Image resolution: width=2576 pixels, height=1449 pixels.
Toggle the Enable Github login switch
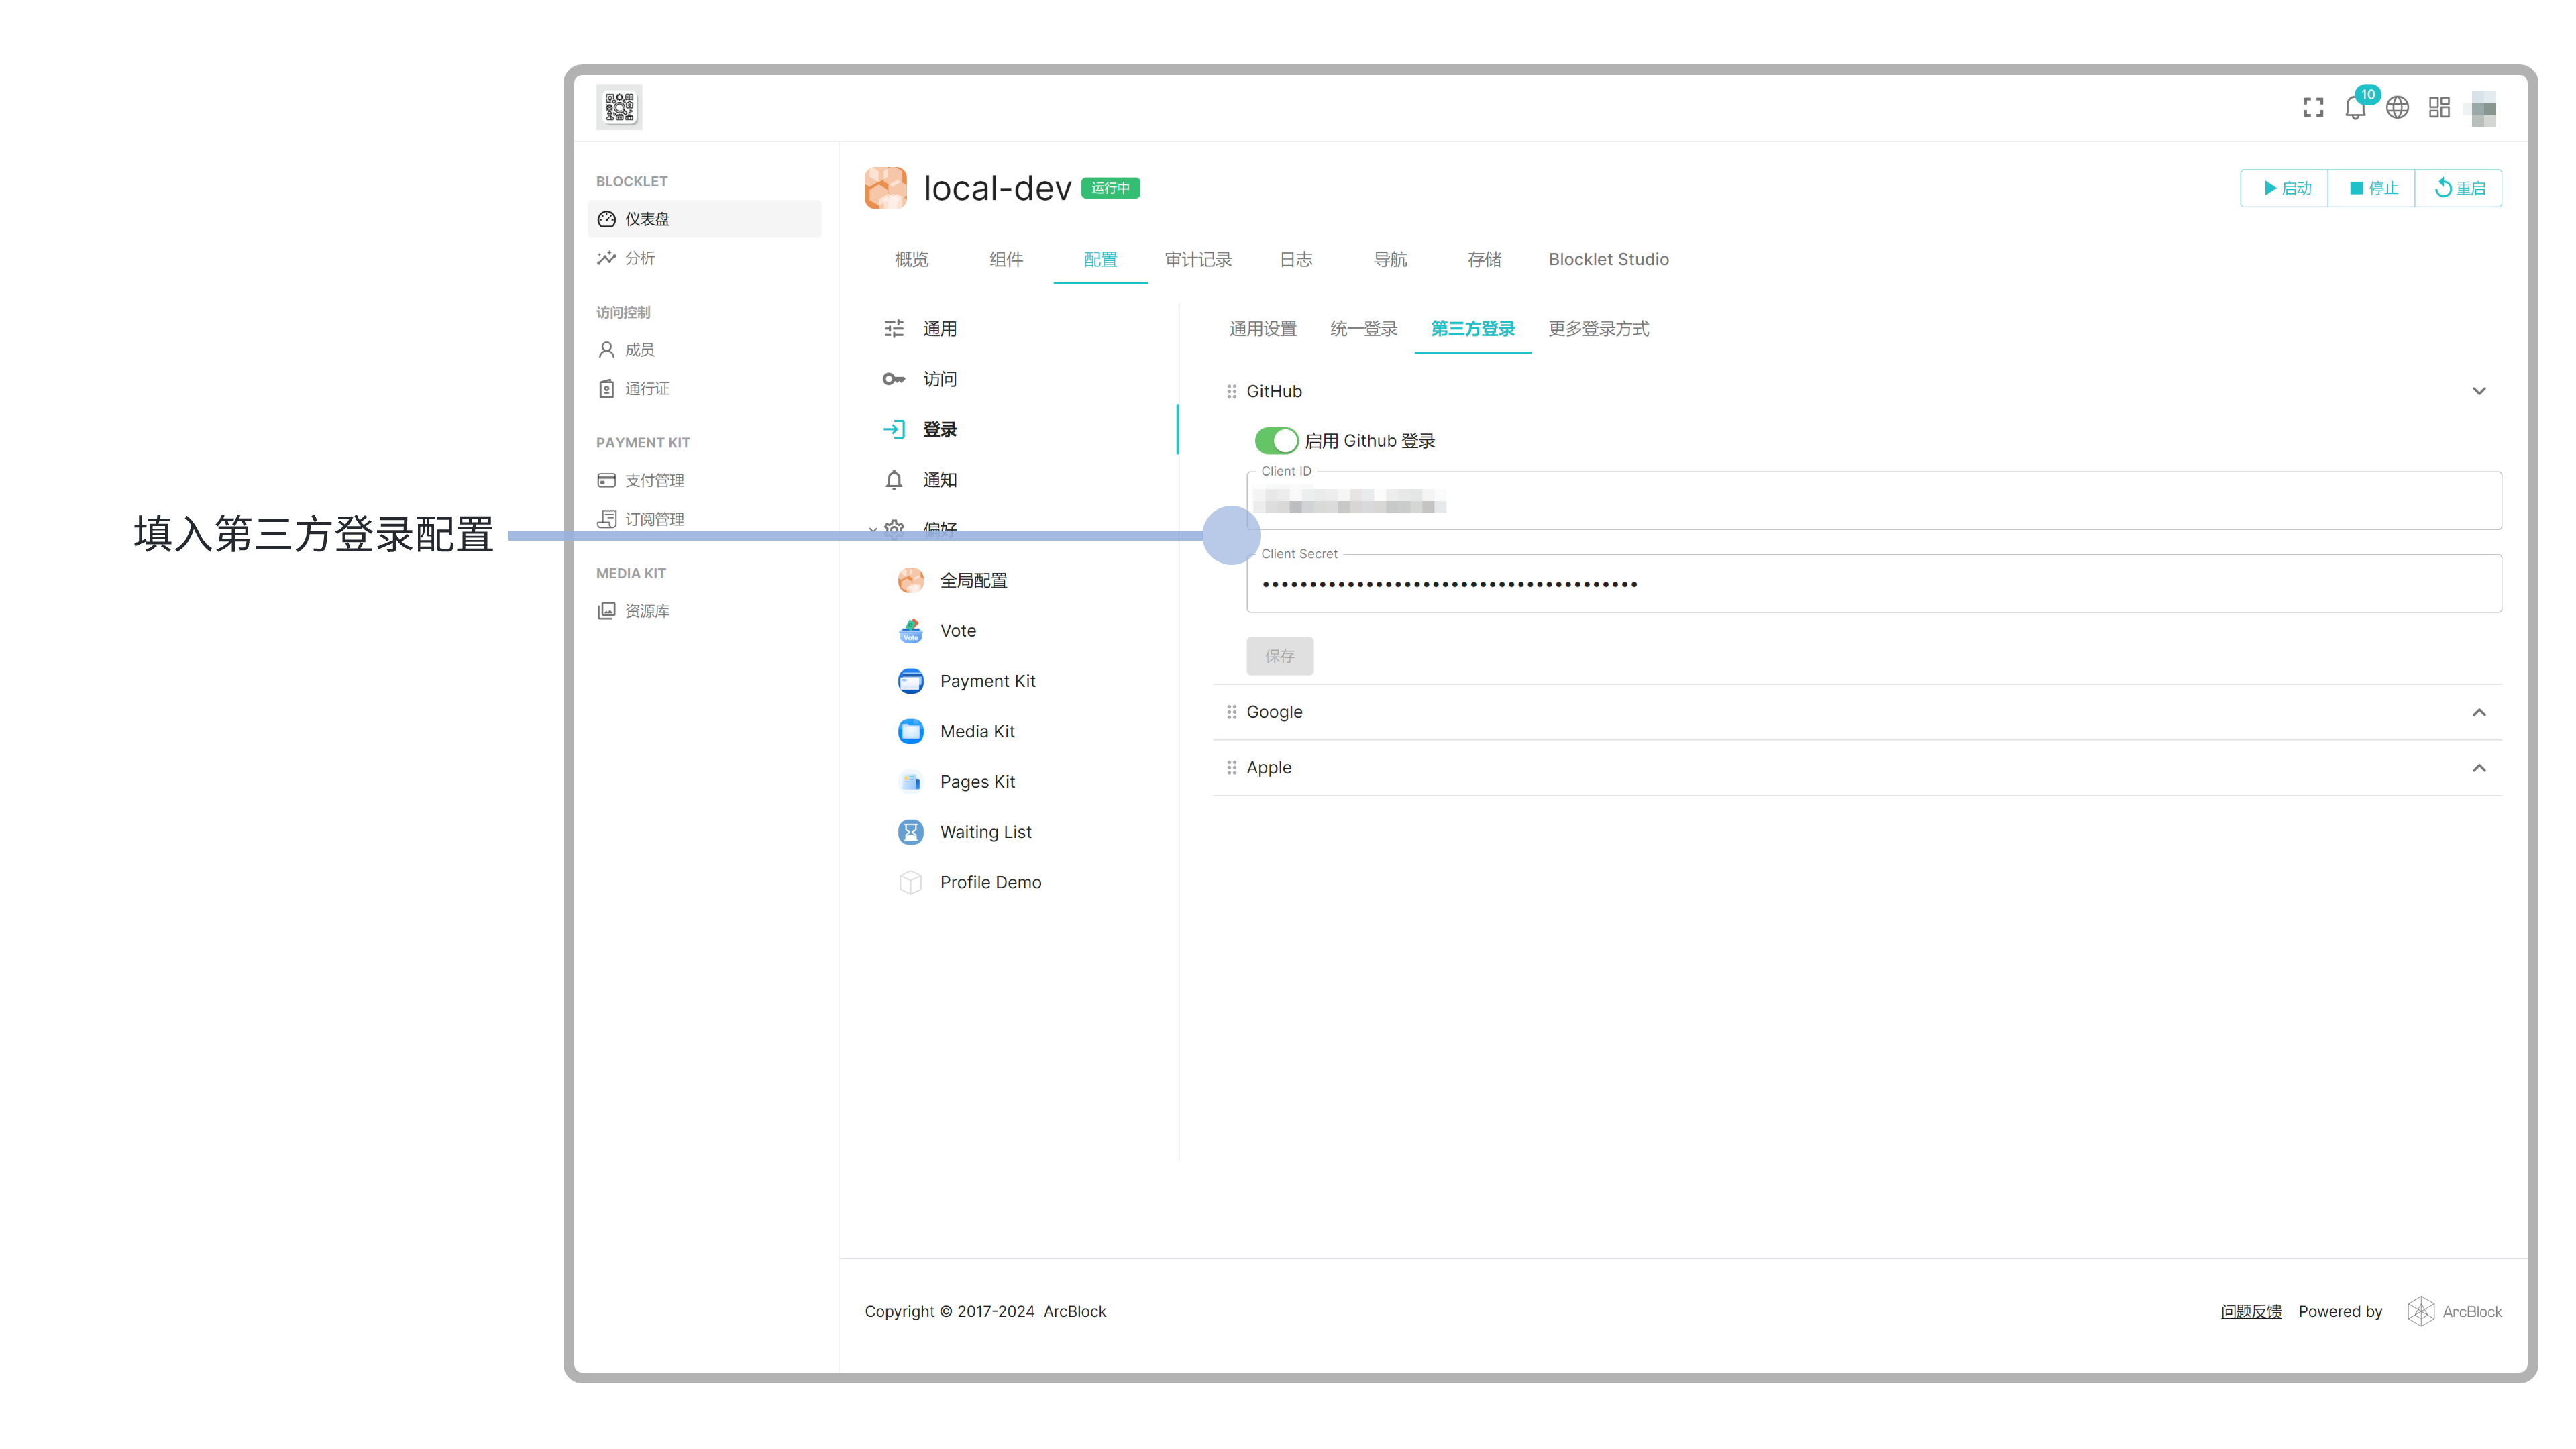click(1276, 441)
